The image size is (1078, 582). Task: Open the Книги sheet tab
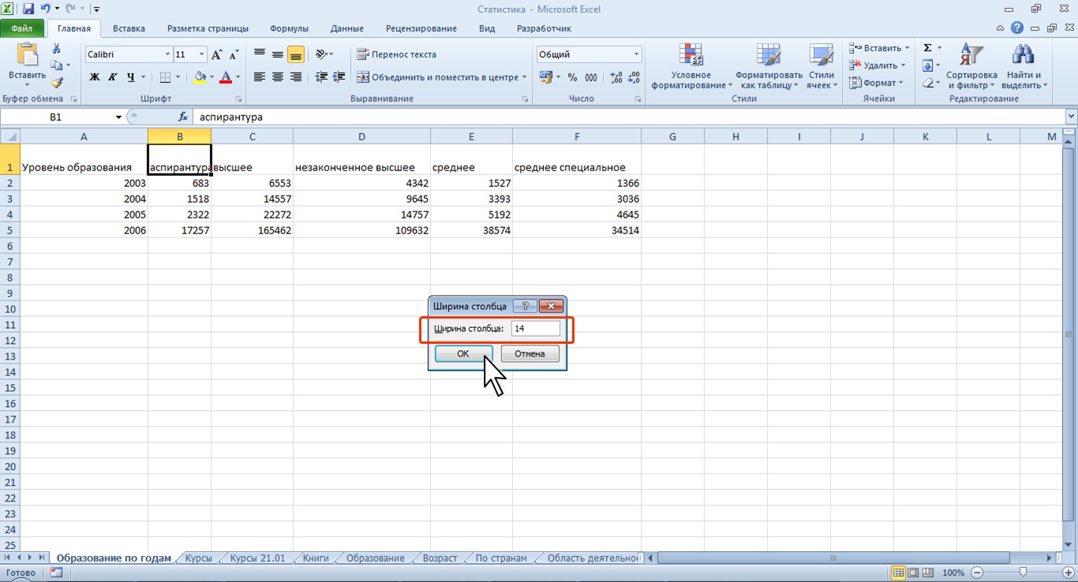click(316, 558)
